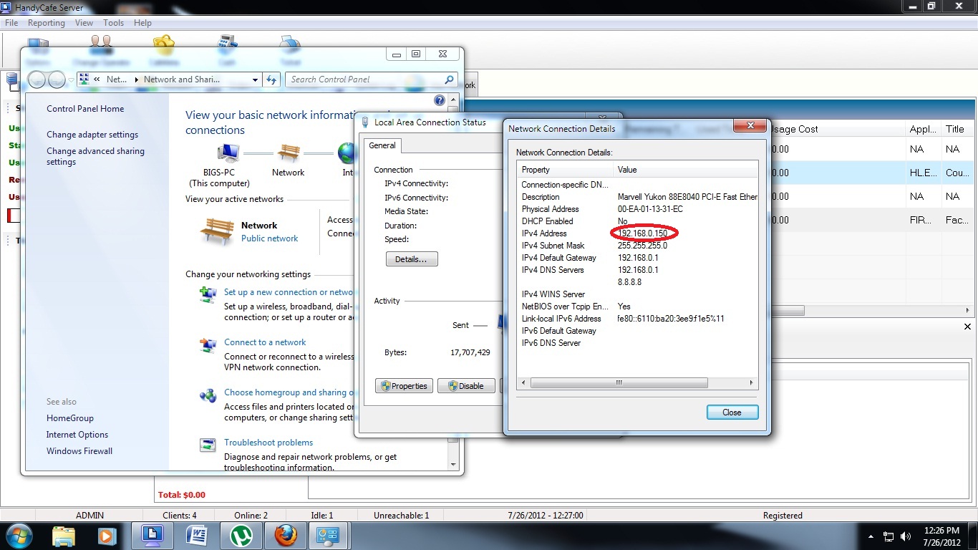Viewport: 978px width, 550px height.
Task: Open the address bar history dropdown arrow
Action: [x=255, y=79]
